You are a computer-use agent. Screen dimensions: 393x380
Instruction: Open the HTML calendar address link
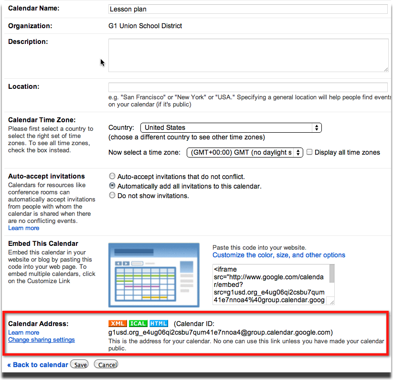(159, 323)
